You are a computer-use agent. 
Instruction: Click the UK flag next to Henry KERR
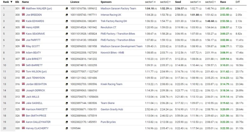[x=24, y=27]
